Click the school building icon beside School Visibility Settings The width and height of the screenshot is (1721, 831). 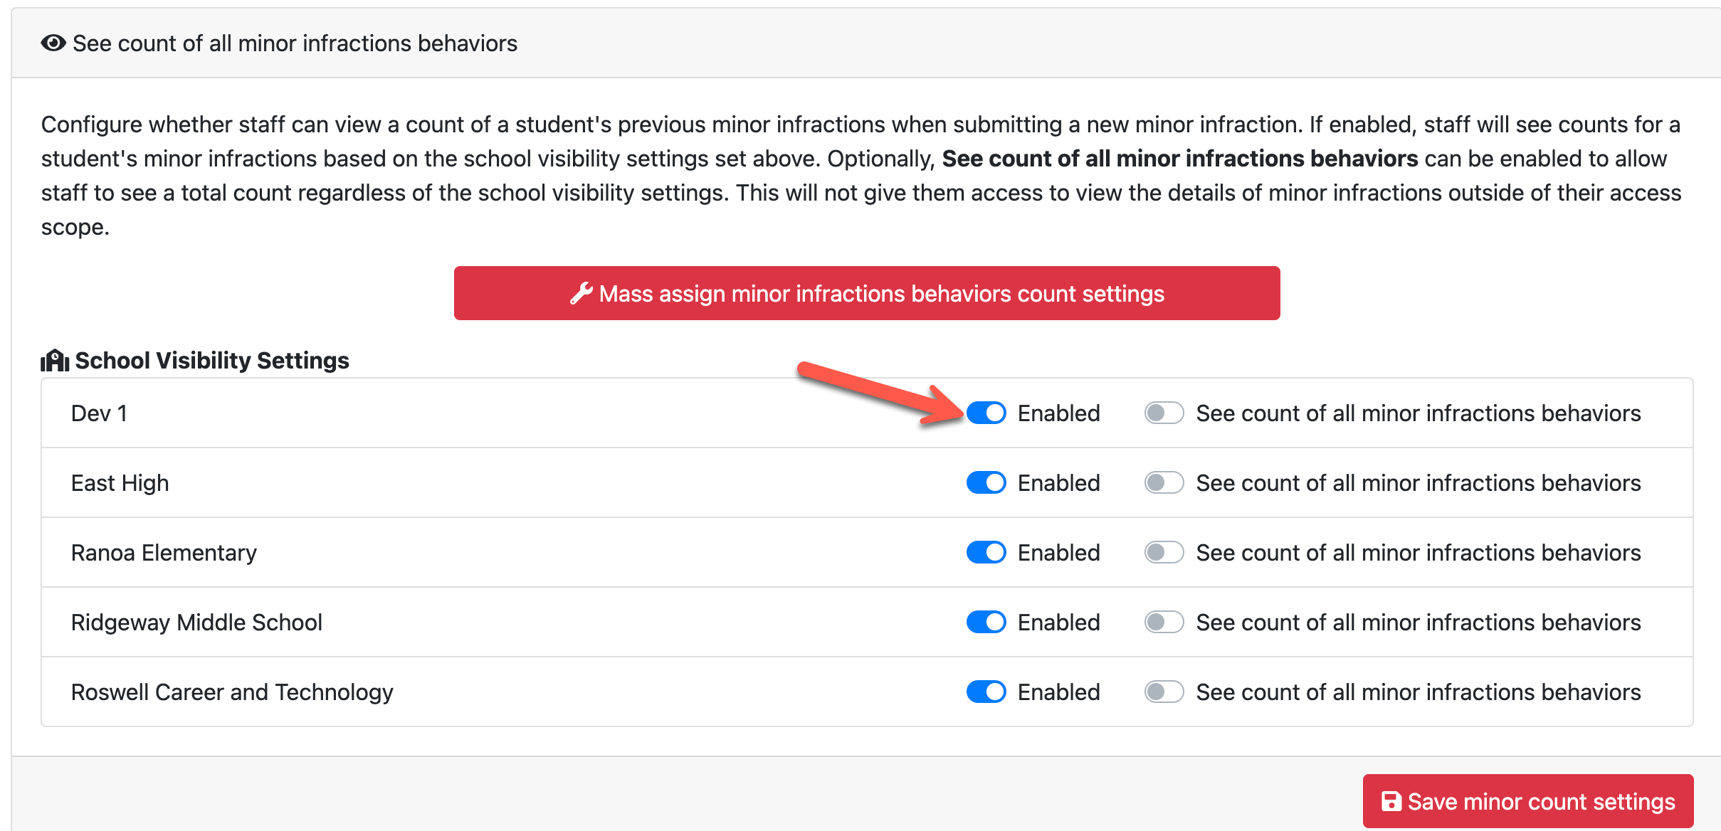click(x=55, y=361)
